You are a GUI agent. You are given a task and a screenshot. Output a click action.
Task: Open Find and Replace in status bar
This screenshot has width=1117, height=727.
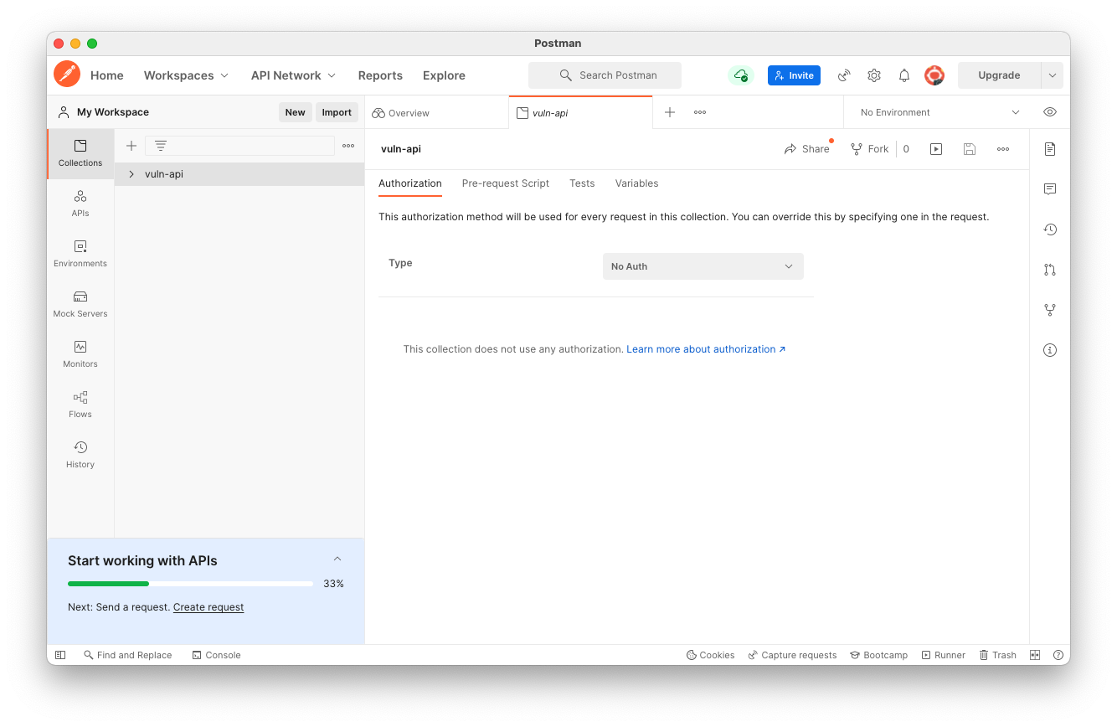point(127,655)
